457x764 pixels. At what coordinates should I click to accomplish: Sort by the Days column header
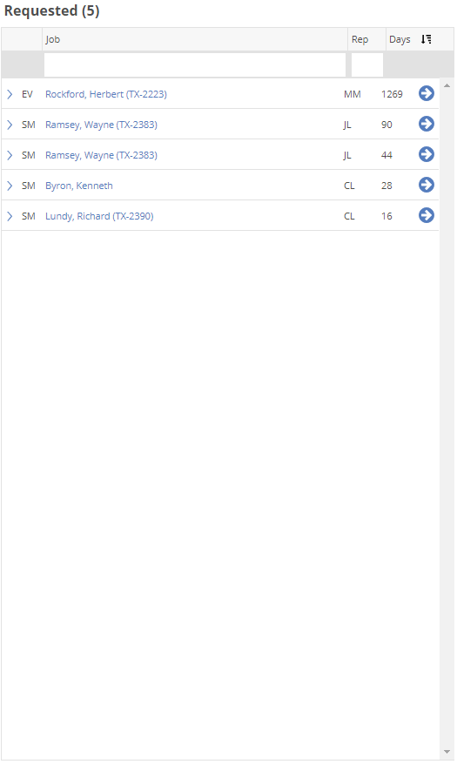[x=400, y=39]
